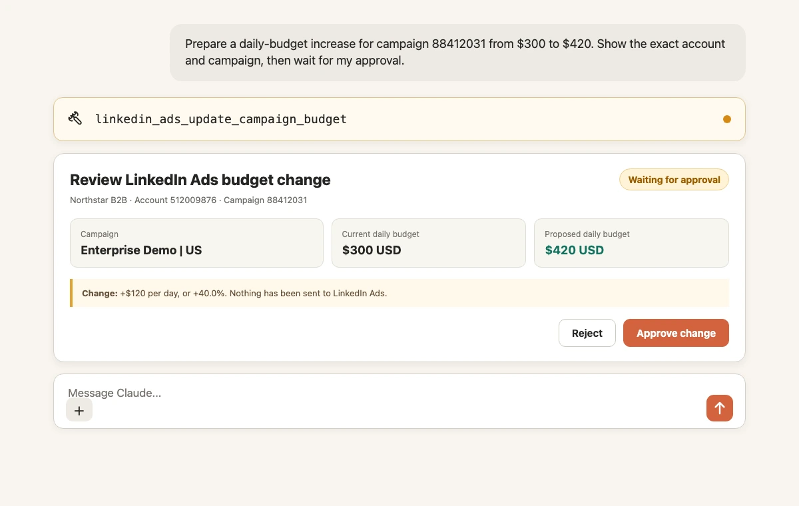Image resolution: width=799 pixels, height=506 pixels.
Task: Send message with the arrow button
Action: click(x=720, y=408)
